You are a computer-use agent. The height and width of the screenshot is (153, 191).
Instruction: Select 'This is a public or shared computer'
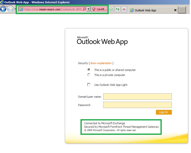(89, 70)
